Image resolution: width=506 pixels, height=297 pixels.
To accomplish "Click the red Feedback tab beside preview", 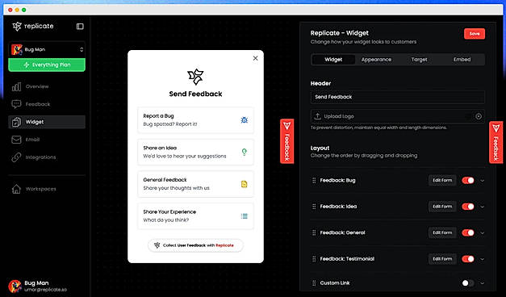I will 286,141.
